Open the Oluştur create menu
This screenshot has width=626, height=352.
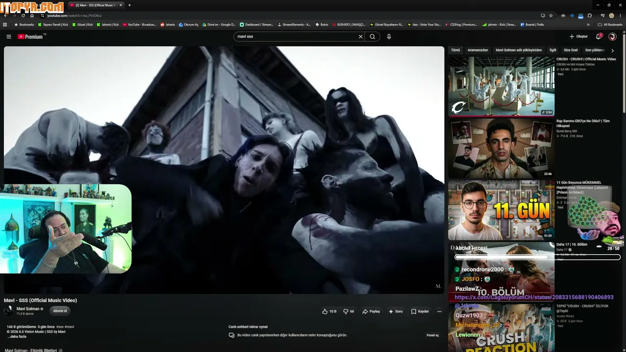579,37
